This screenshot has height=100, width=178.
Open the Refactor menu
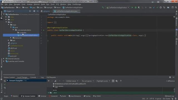(37, 4)
